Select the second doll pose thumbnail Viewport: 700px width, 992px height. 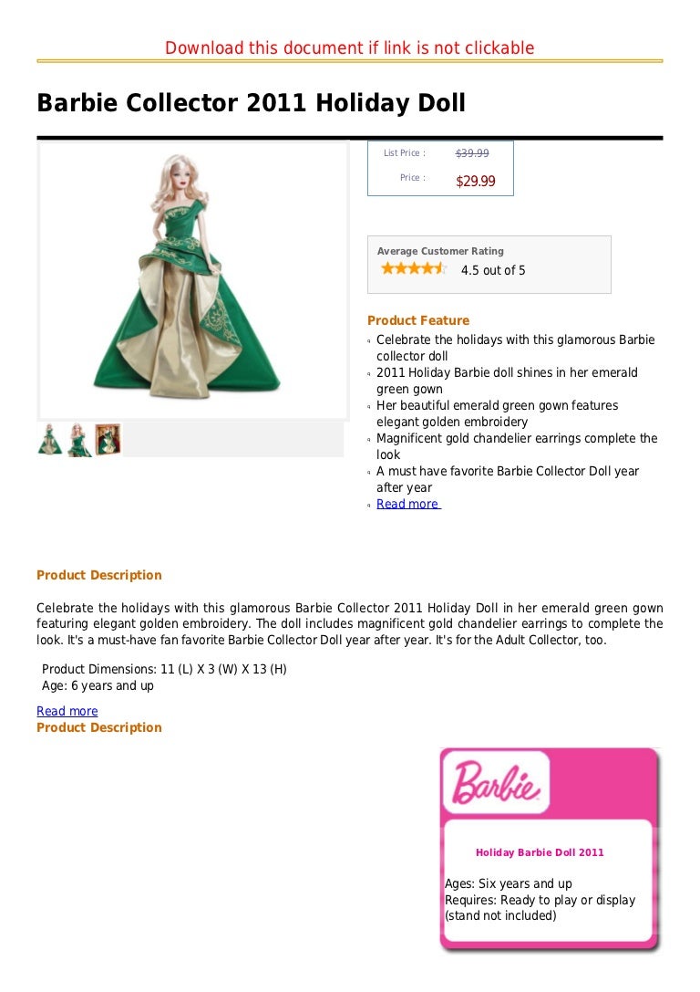[x=79, y=439]
